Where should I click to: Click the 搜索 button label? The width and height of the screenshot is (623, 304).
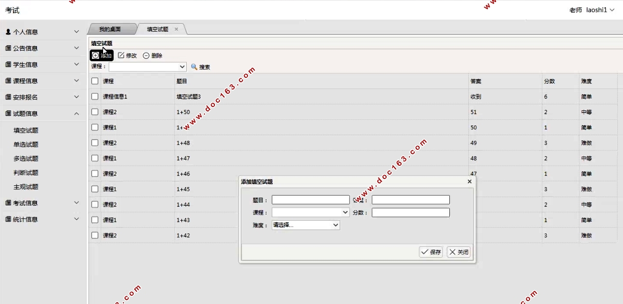[205, 67]
